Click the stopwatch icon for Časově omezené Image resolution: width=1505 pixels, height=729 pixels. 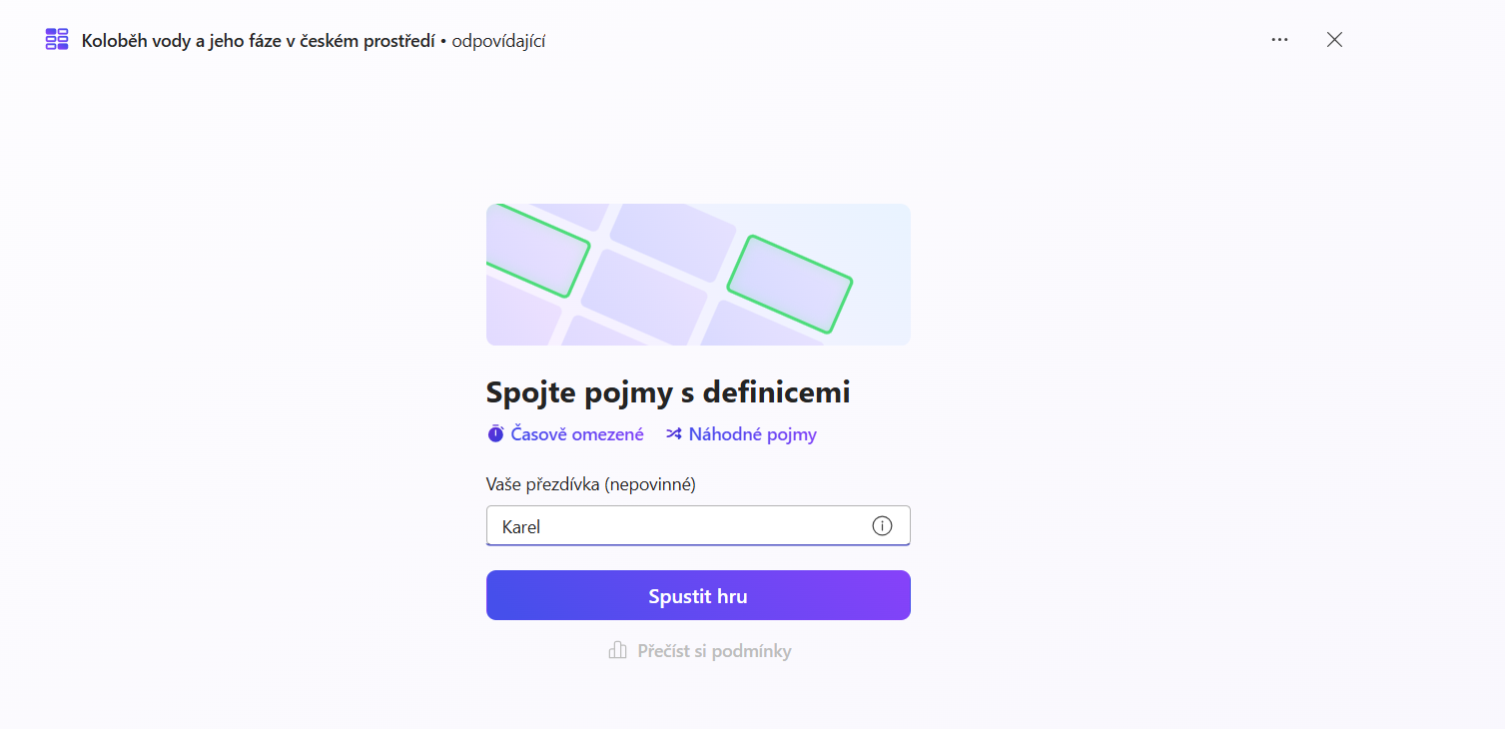[x=495, y=434]
